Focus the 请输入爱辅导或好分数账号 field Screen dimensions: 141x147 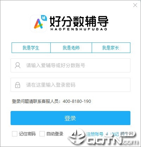[x=70, y=65]
